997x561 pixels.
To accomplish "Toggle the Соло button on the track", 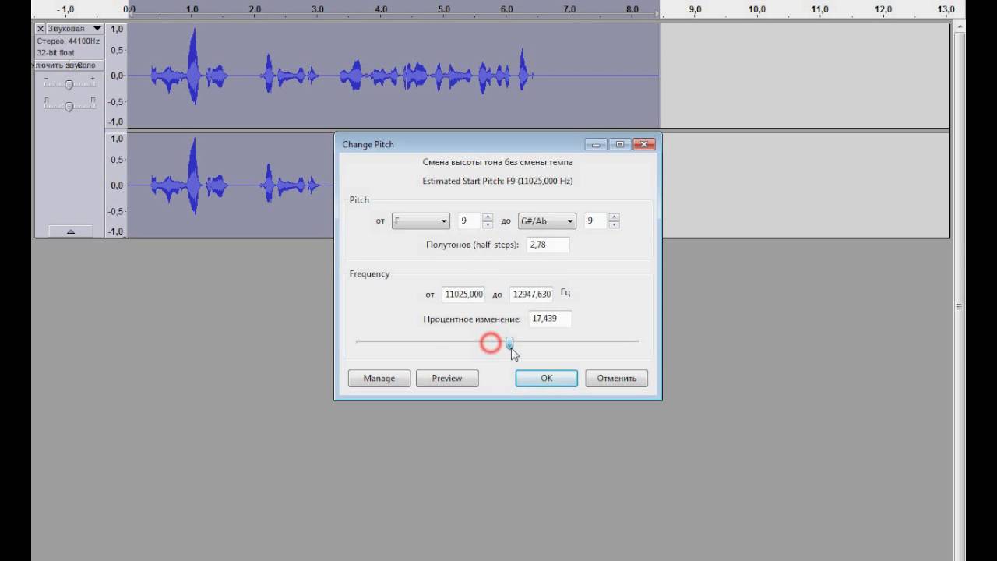I will point(88,65).
